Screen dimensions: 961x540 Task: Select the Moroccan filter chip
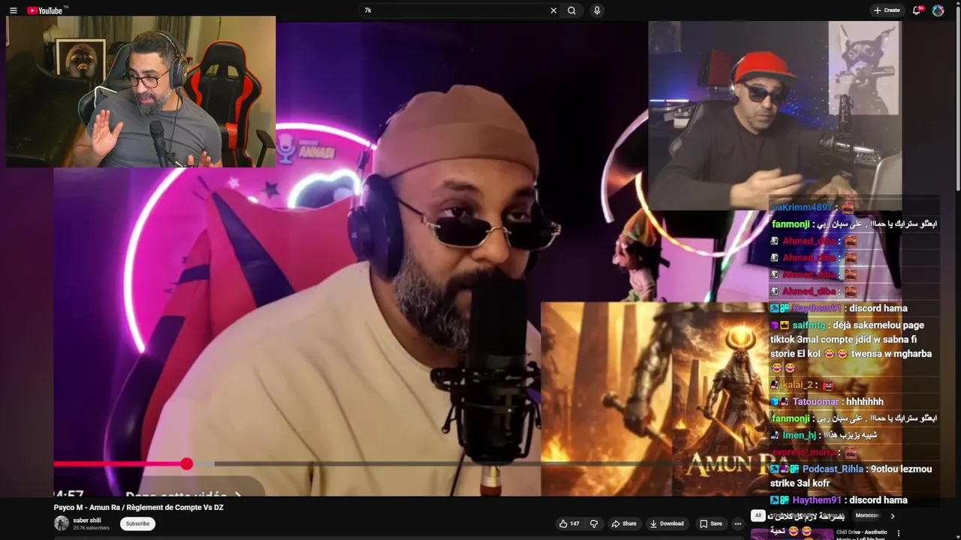[867, 515]
